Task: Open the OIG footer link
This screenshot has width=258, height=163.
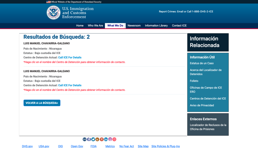Action: (x=60, y=146)
